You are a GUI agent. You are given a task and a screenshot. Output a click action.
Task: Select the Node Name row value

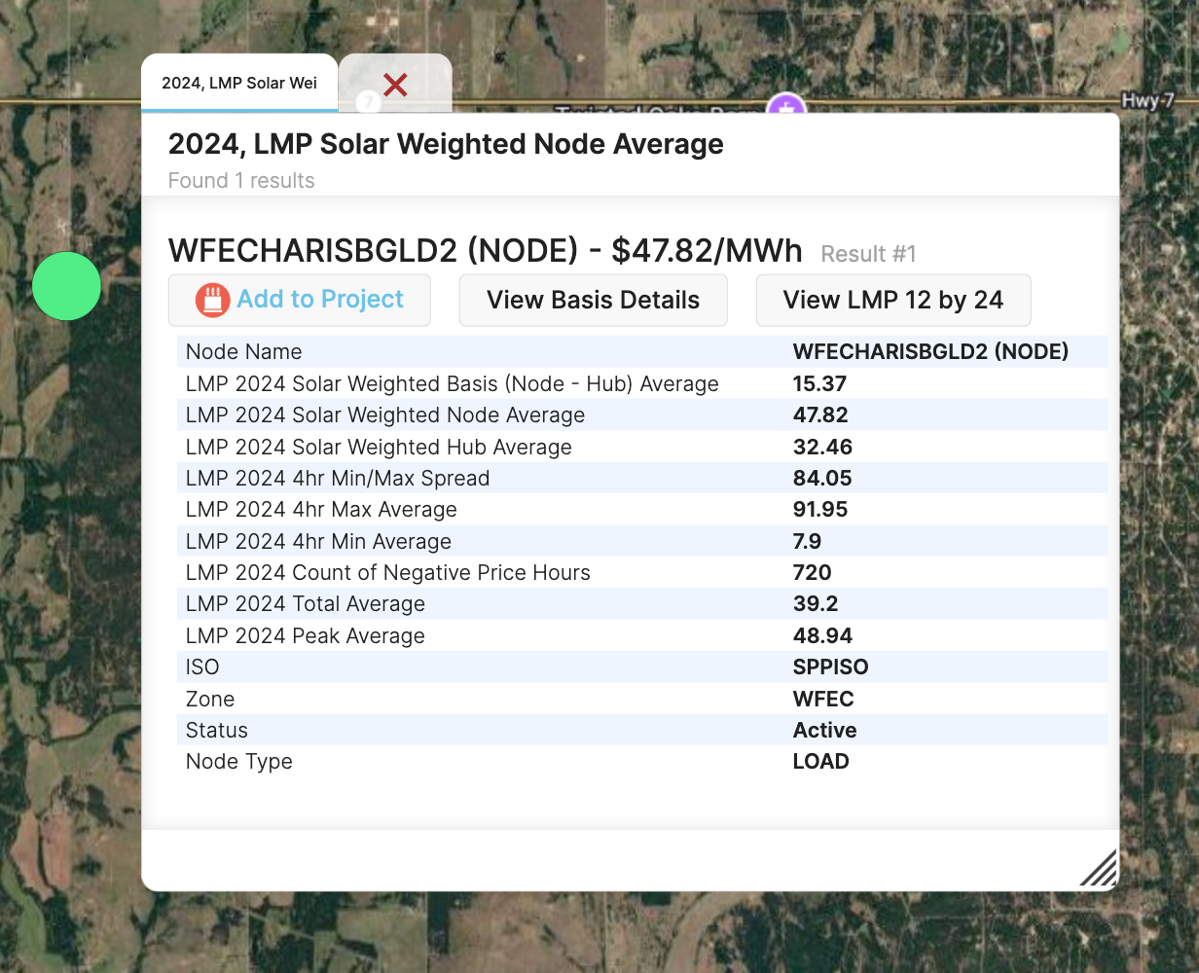coord(930,352)
